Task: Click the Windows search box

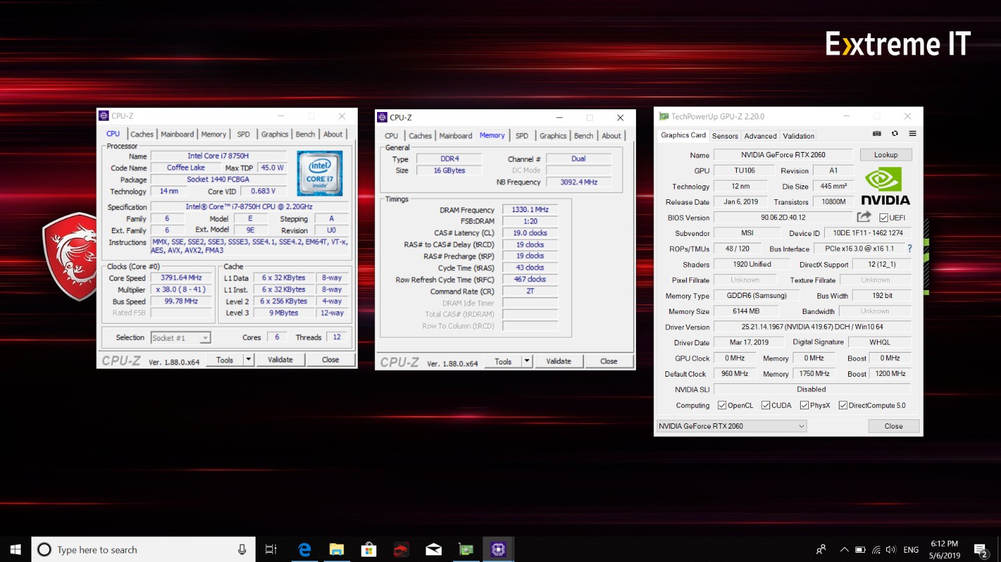Action: [143, 549]
